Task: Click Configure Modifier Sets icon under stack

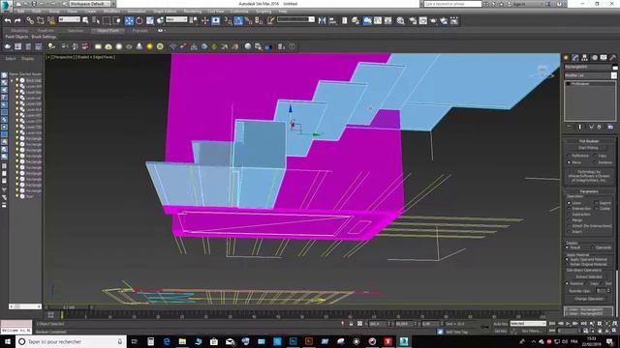Action: [x=610, y=127]
